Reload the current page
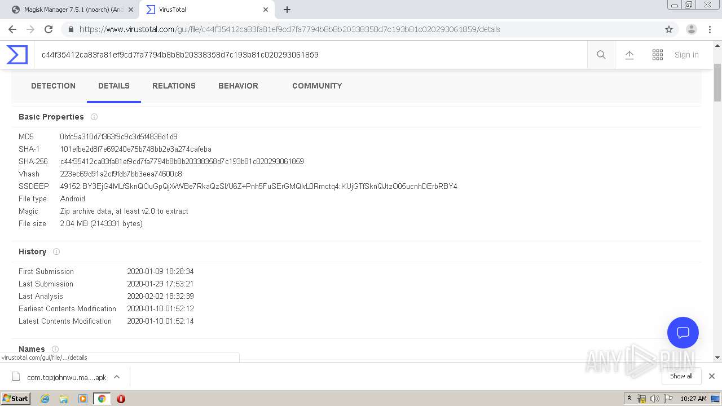Screen dimensions: 722x406 click(x=49, y=29)
